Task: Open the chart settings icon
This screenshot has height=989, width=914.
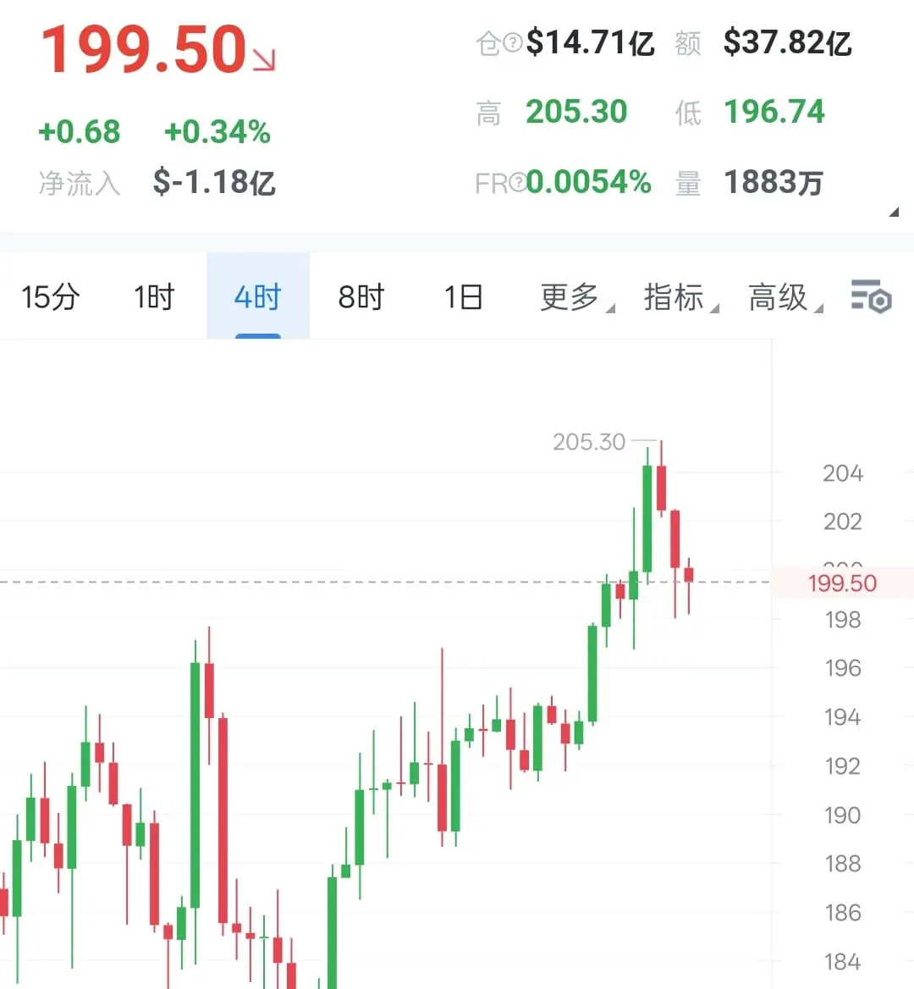Action: point(871,296)
